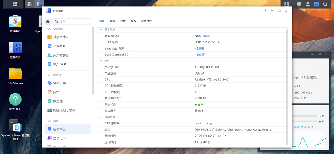Open 外部访问 in the sidebar
Screen dimensions: 334x154
(x=68, y=83)
